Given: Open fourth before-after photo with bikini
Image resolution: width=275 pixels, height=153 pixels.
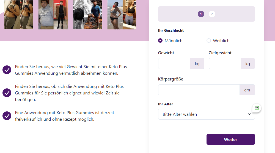Looking at the screenshot, I should pos(122,15).
